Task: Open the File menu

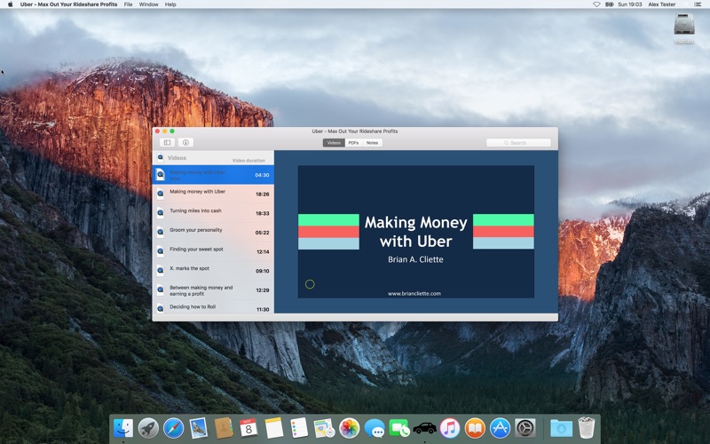Action: click(x=129, y=4)
